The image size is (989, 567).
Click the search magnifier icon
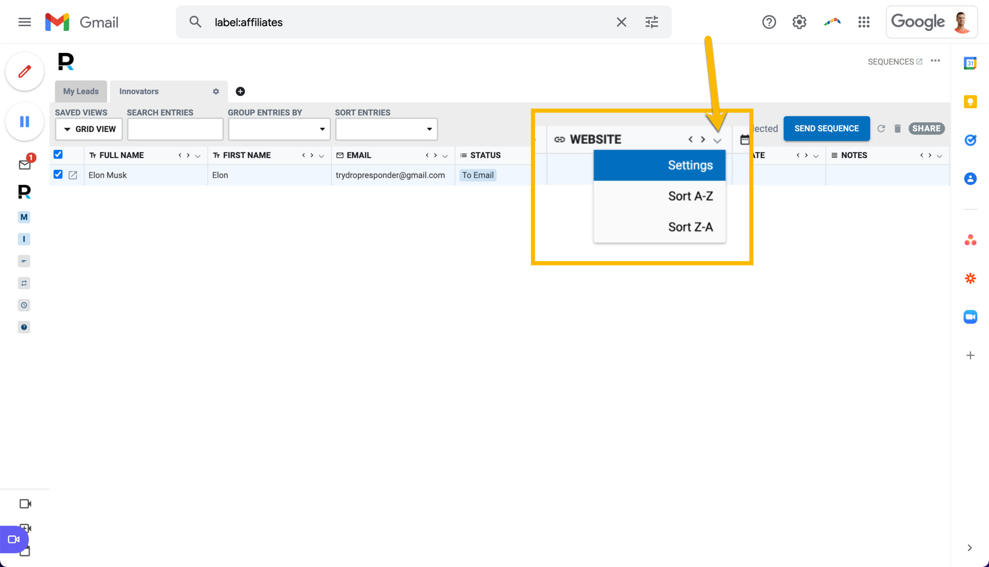click(x=195, y=22)
